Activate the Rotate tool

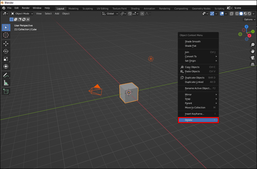click(x=6, y=51)
